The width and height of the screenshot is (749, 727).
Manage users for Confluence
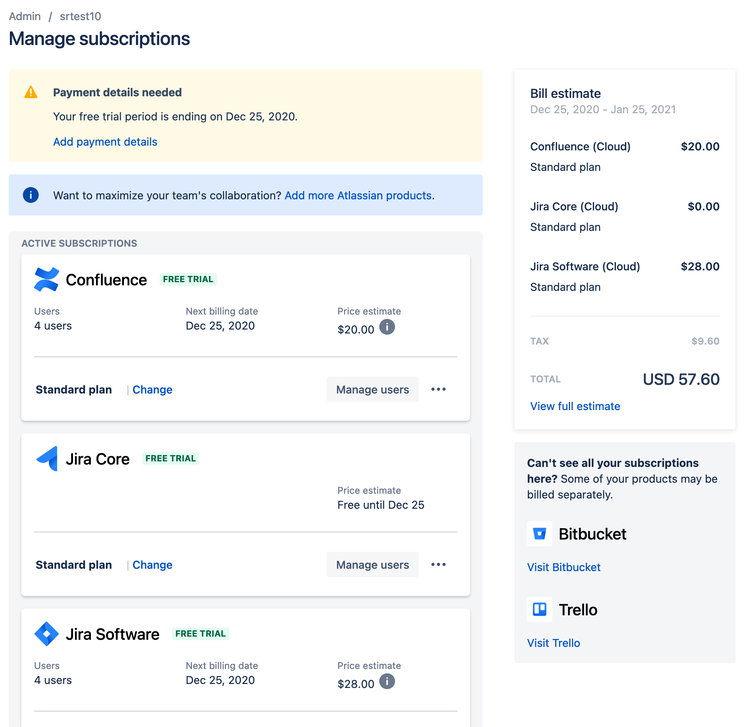coord(373,389)
